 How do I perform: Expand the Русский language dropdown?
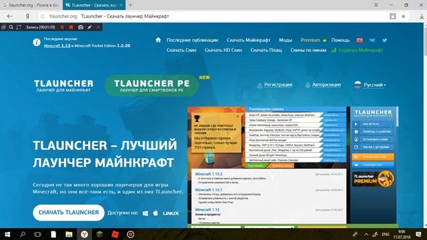click(x=370, y=85)
